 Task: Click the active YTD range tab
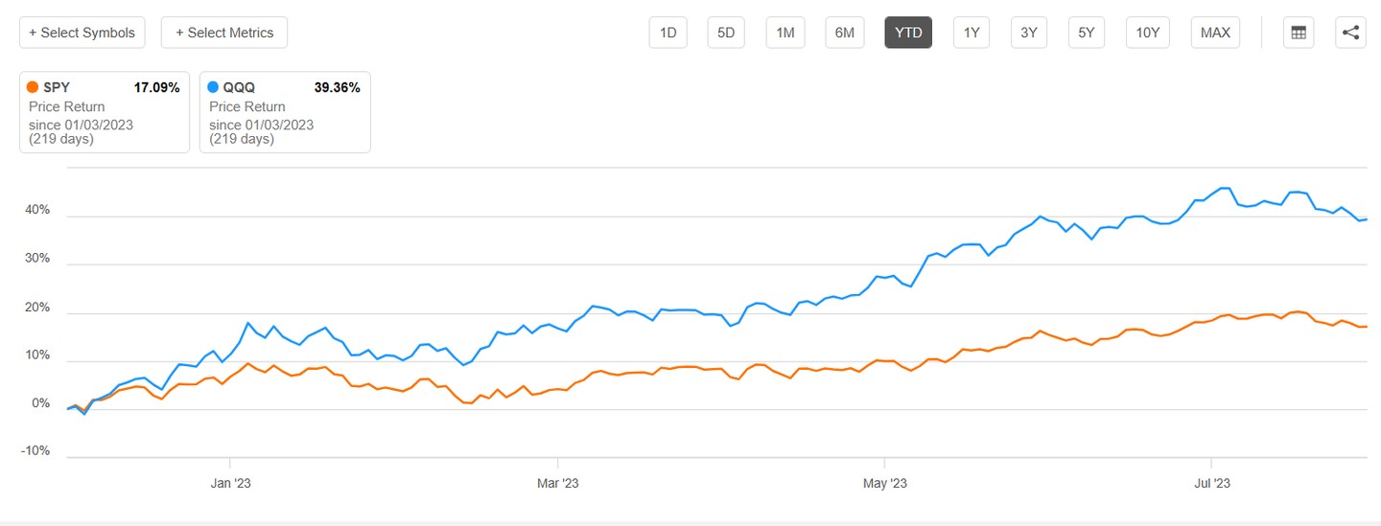tap(908, 33)
